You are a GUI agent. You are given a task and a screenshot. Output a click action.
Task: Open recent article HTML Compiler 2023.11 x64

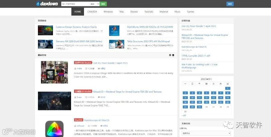click(196, 56)
